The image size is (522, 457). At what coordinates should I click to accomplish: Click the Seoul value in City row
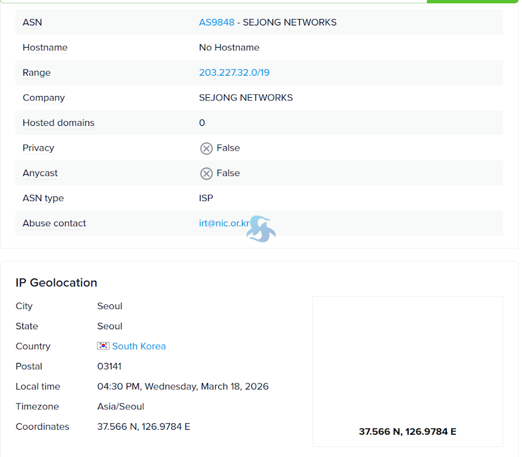109,306
